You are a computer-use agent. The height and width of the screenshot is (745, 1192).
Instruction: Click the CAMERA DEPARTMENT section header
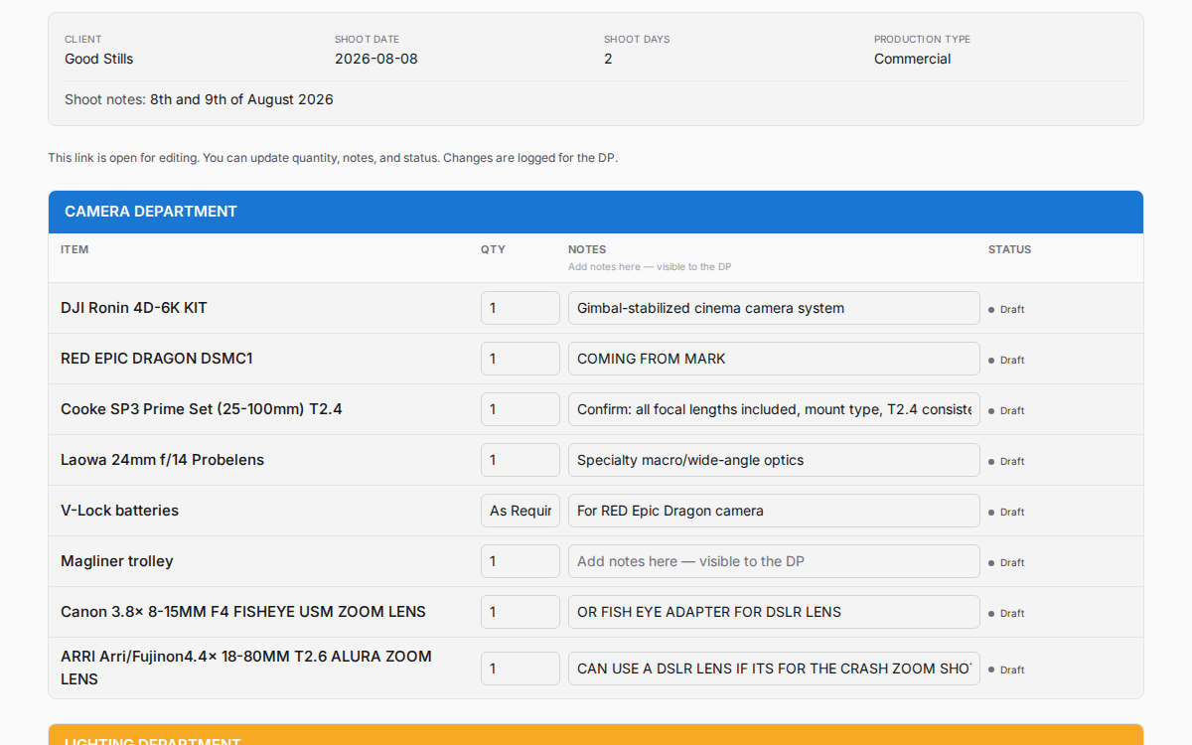click(596, 212)
